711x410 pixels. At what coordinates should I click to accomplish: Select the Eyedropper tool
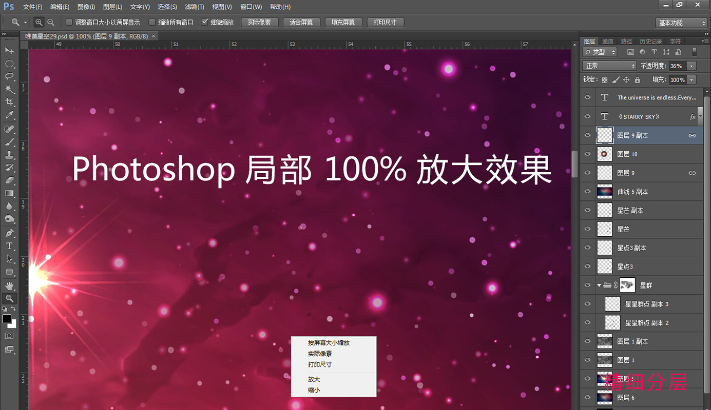pos(9,116)
